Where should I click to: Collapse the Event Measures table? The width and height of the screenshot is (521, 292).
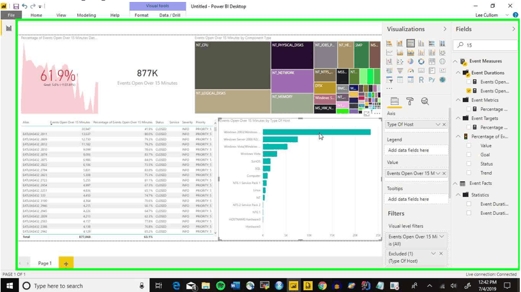coord(455,61)
